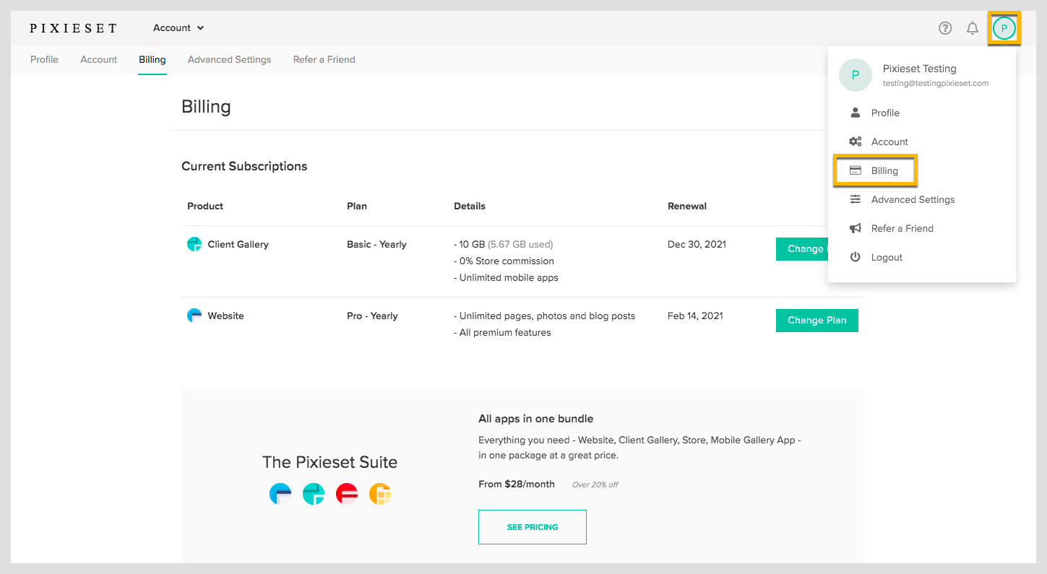Click the Current Subscriptions heading
This screenshot has height=574, width=1047.
click(x=244, y=166)
